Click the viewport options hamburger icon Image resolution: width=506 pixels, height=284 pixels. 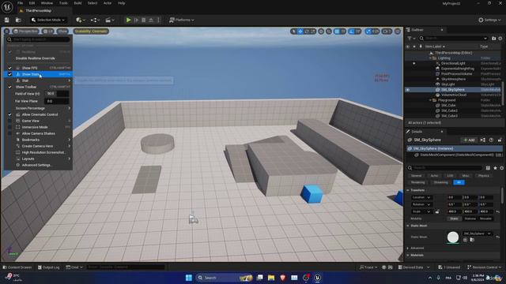coord(6,32)
